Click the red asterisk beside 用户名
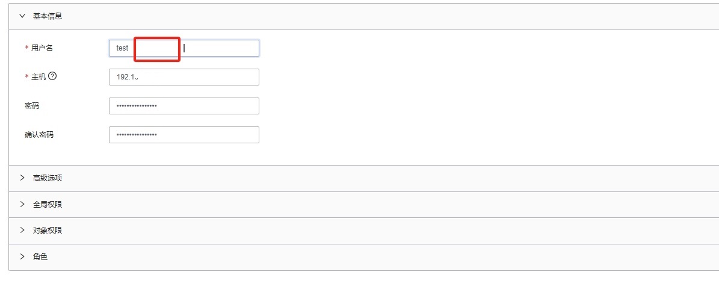This screenshot has height=298, width=719. click(26, 48)
